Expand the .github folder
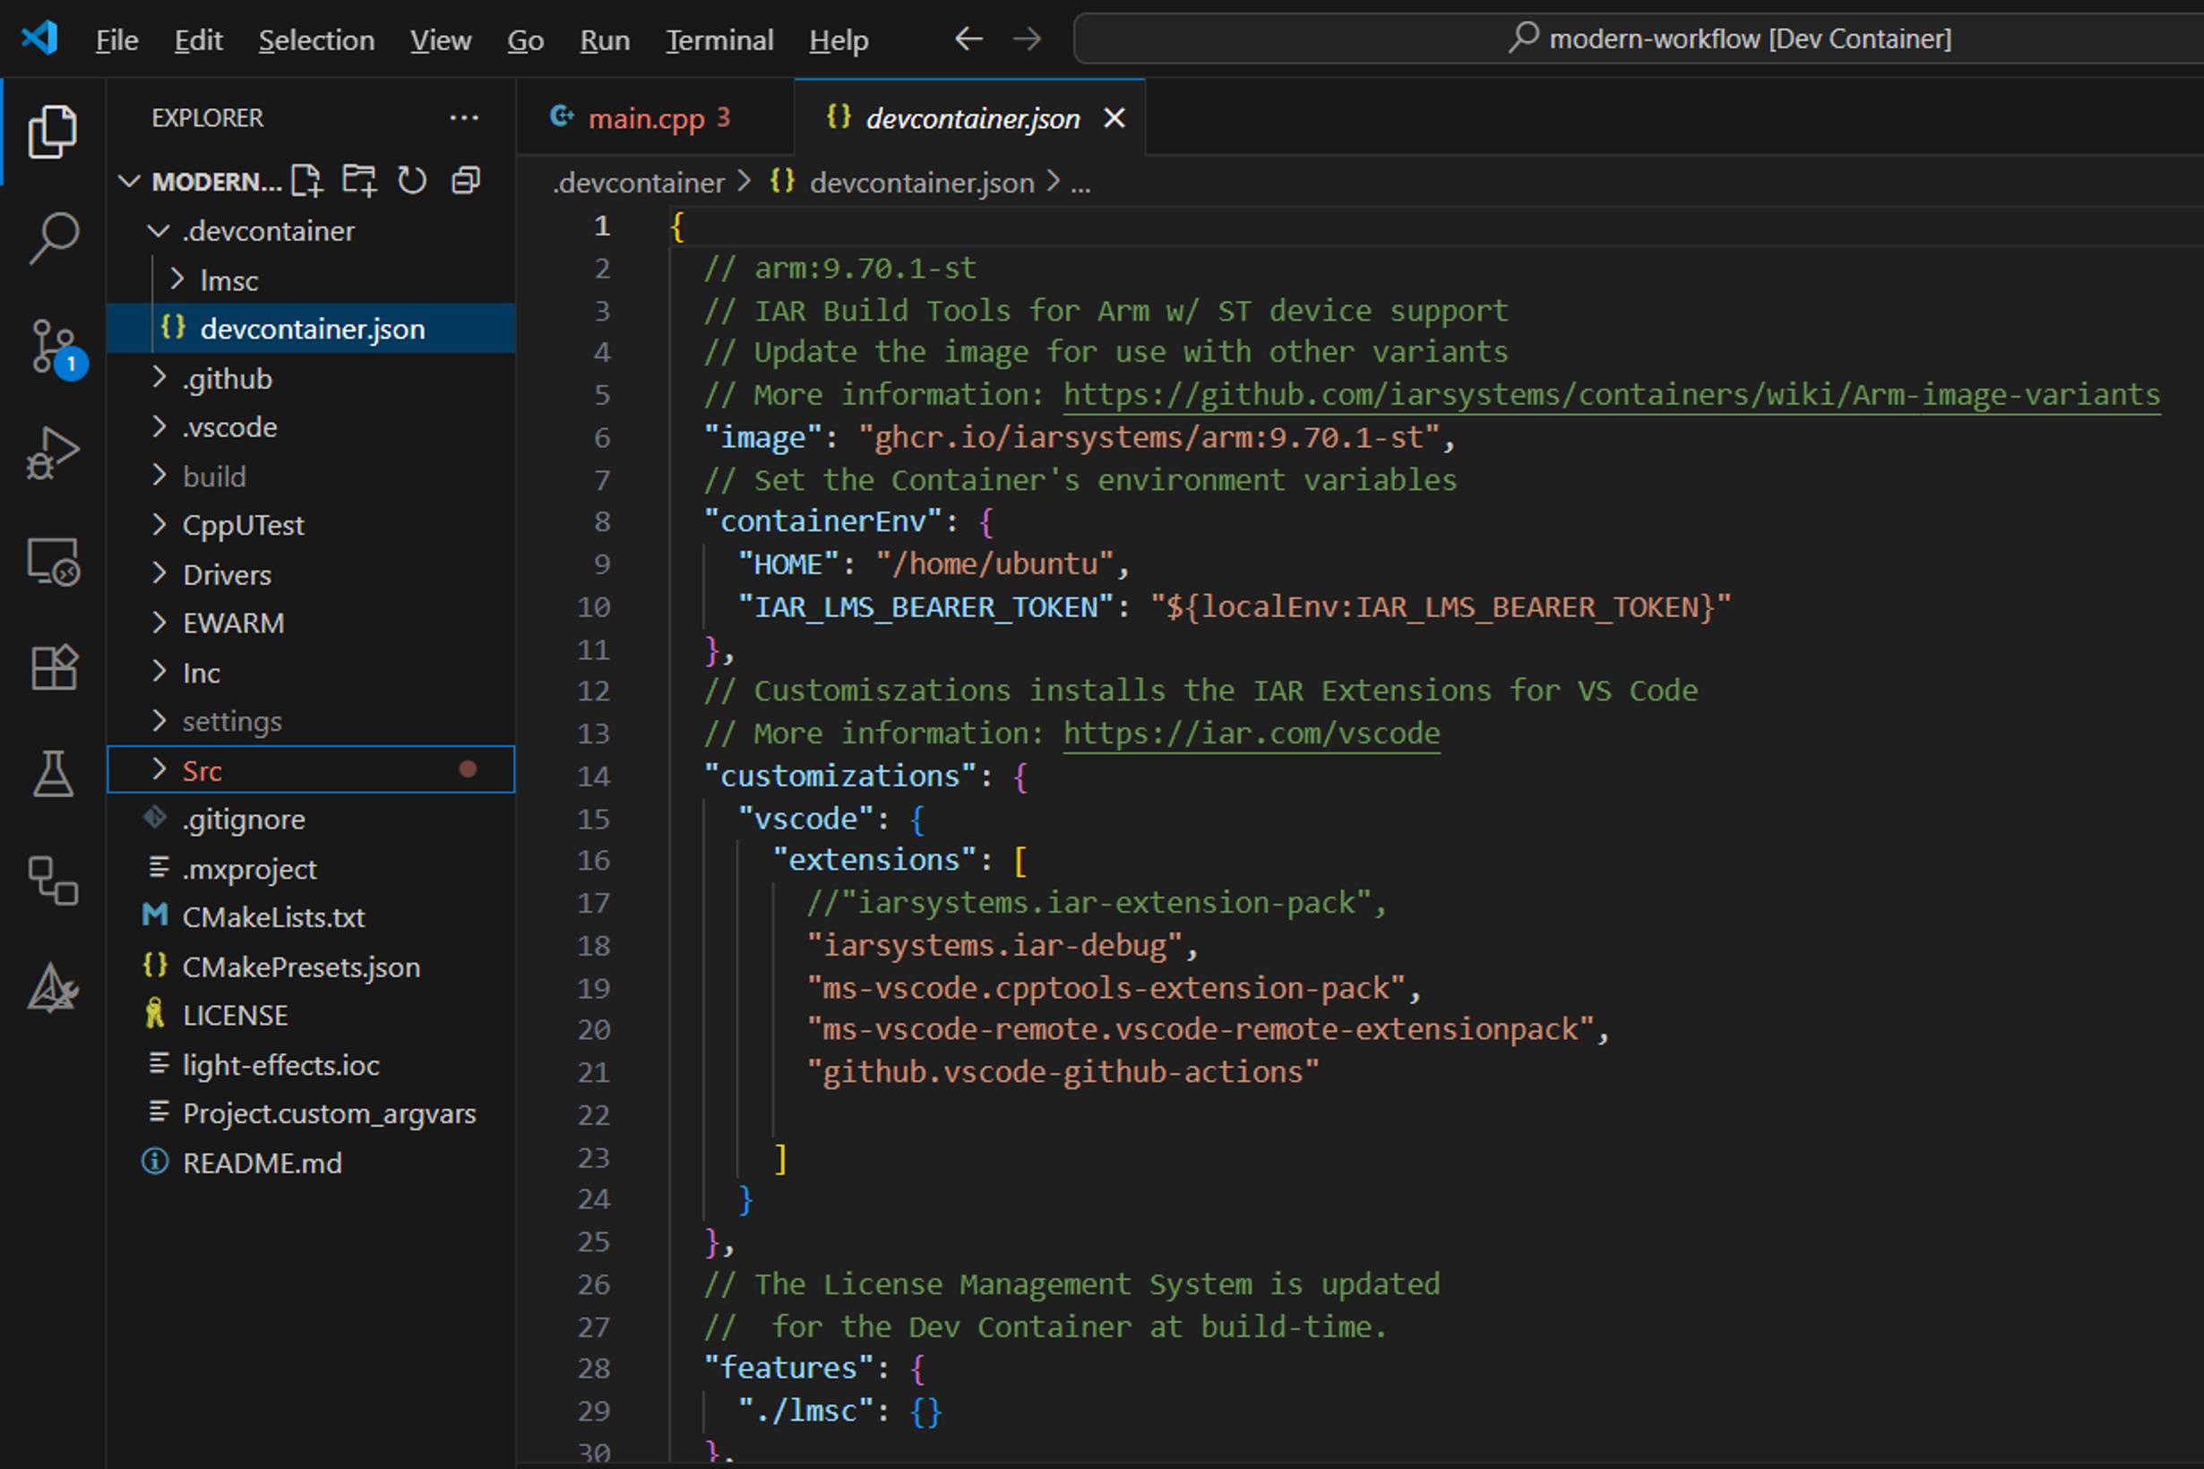The width and height of the screenshot is (2204, 1469). pos(159,378)
